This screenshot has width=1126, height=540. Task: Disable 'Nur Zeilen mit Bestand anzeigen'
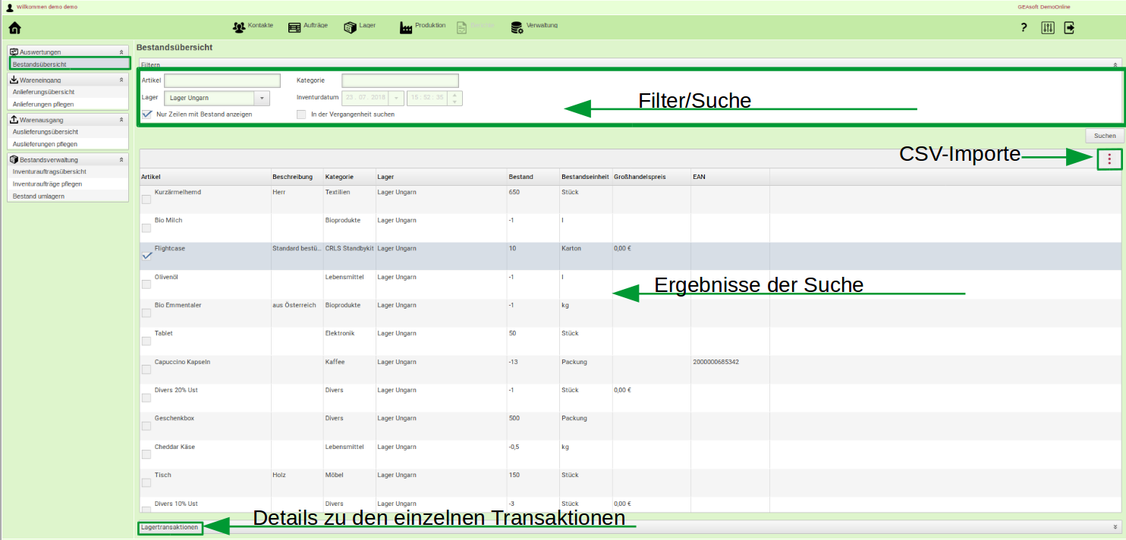click(x=146, y=114)
